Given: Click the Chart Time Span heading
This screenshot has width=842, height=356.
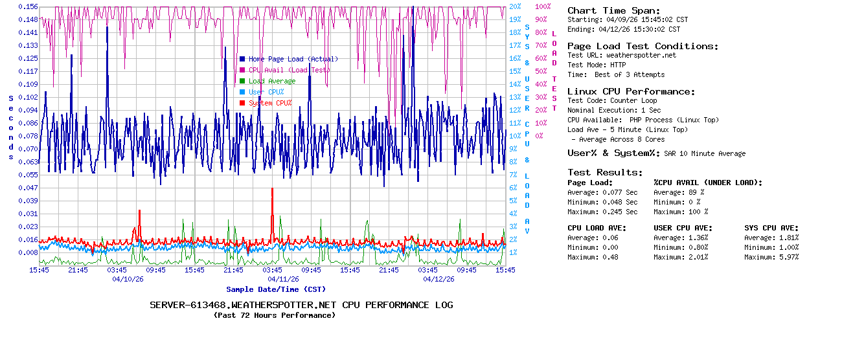Looking at the screenshot, I should [613, 10].
